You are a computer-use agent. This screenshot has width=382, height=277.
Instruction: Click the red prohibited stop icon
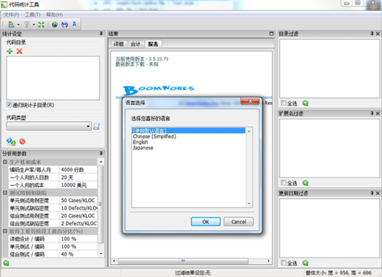[22, 141]
